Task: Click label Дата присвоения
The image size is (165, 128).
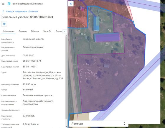Action: pyautogui.click(x=9, y=56)
